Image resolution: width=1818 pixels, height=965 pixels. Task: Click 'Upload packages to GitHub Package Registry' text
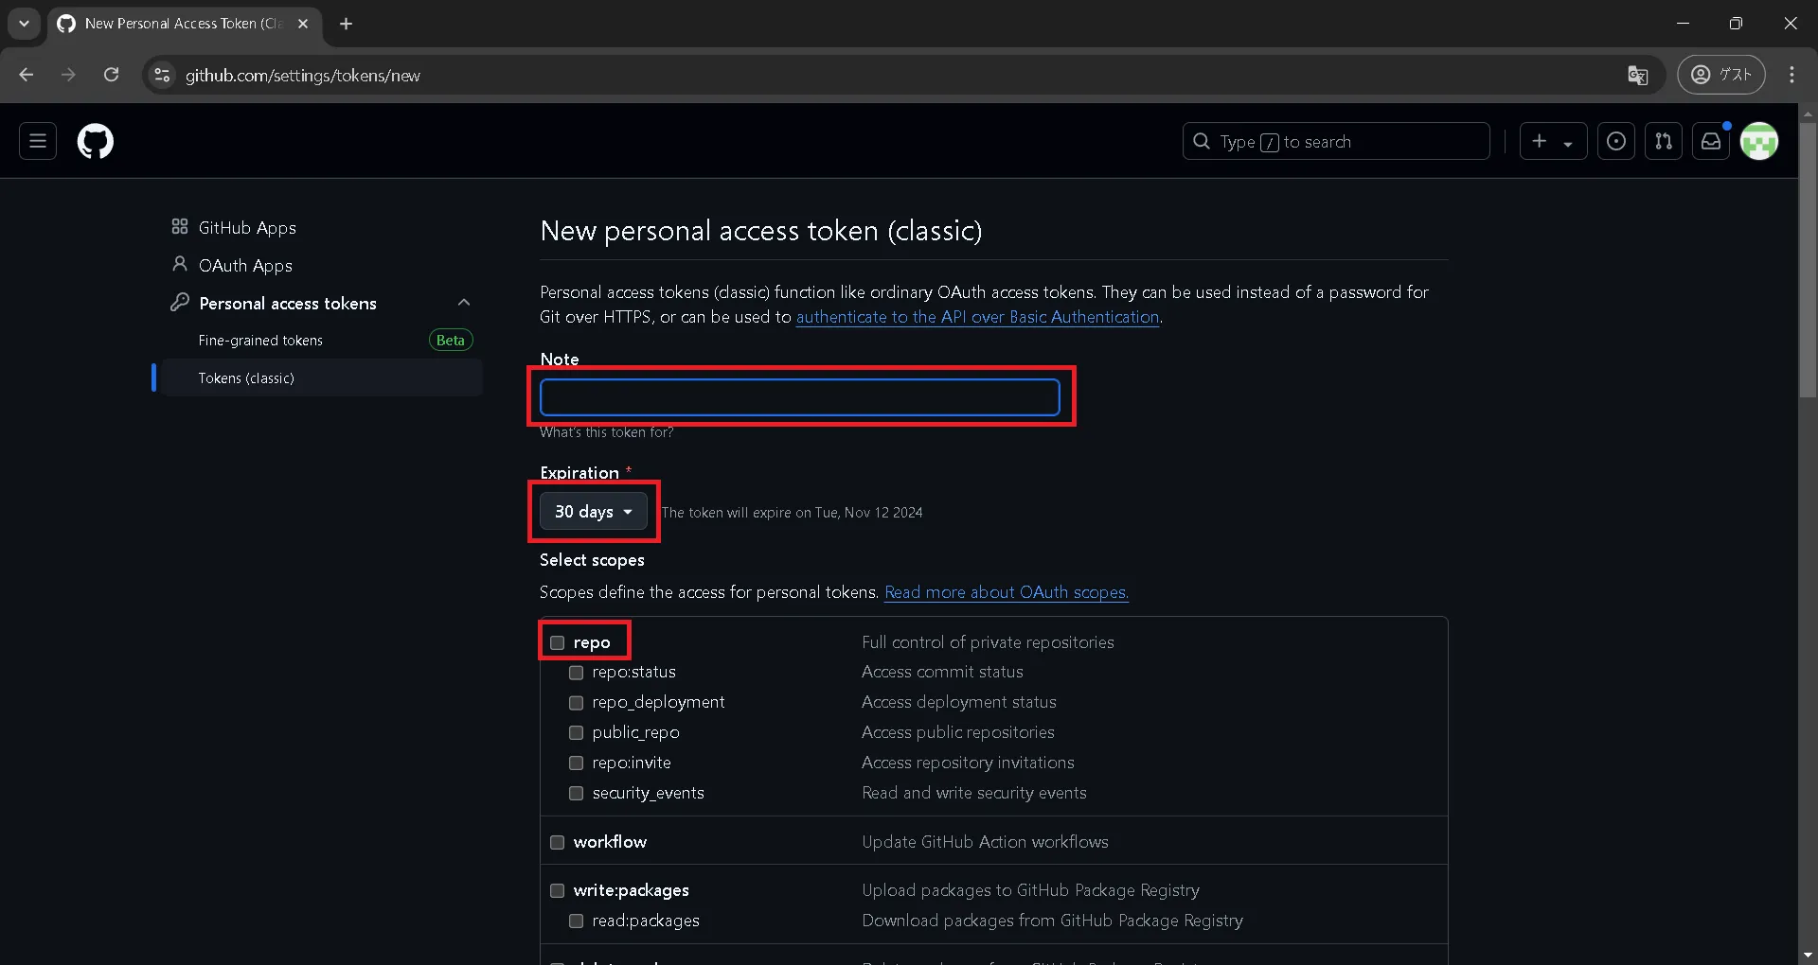(1030, 890)
